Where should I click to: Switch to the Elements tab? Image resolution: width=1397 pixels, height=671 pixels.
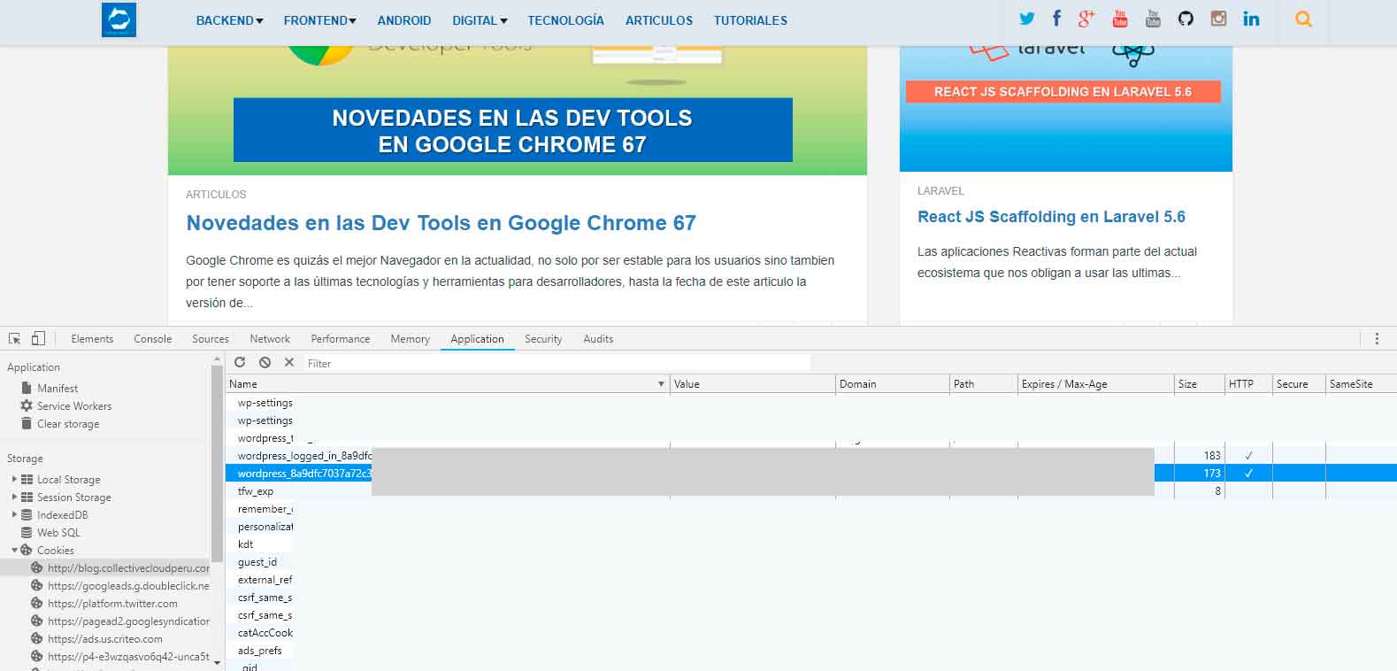point(92,339)
